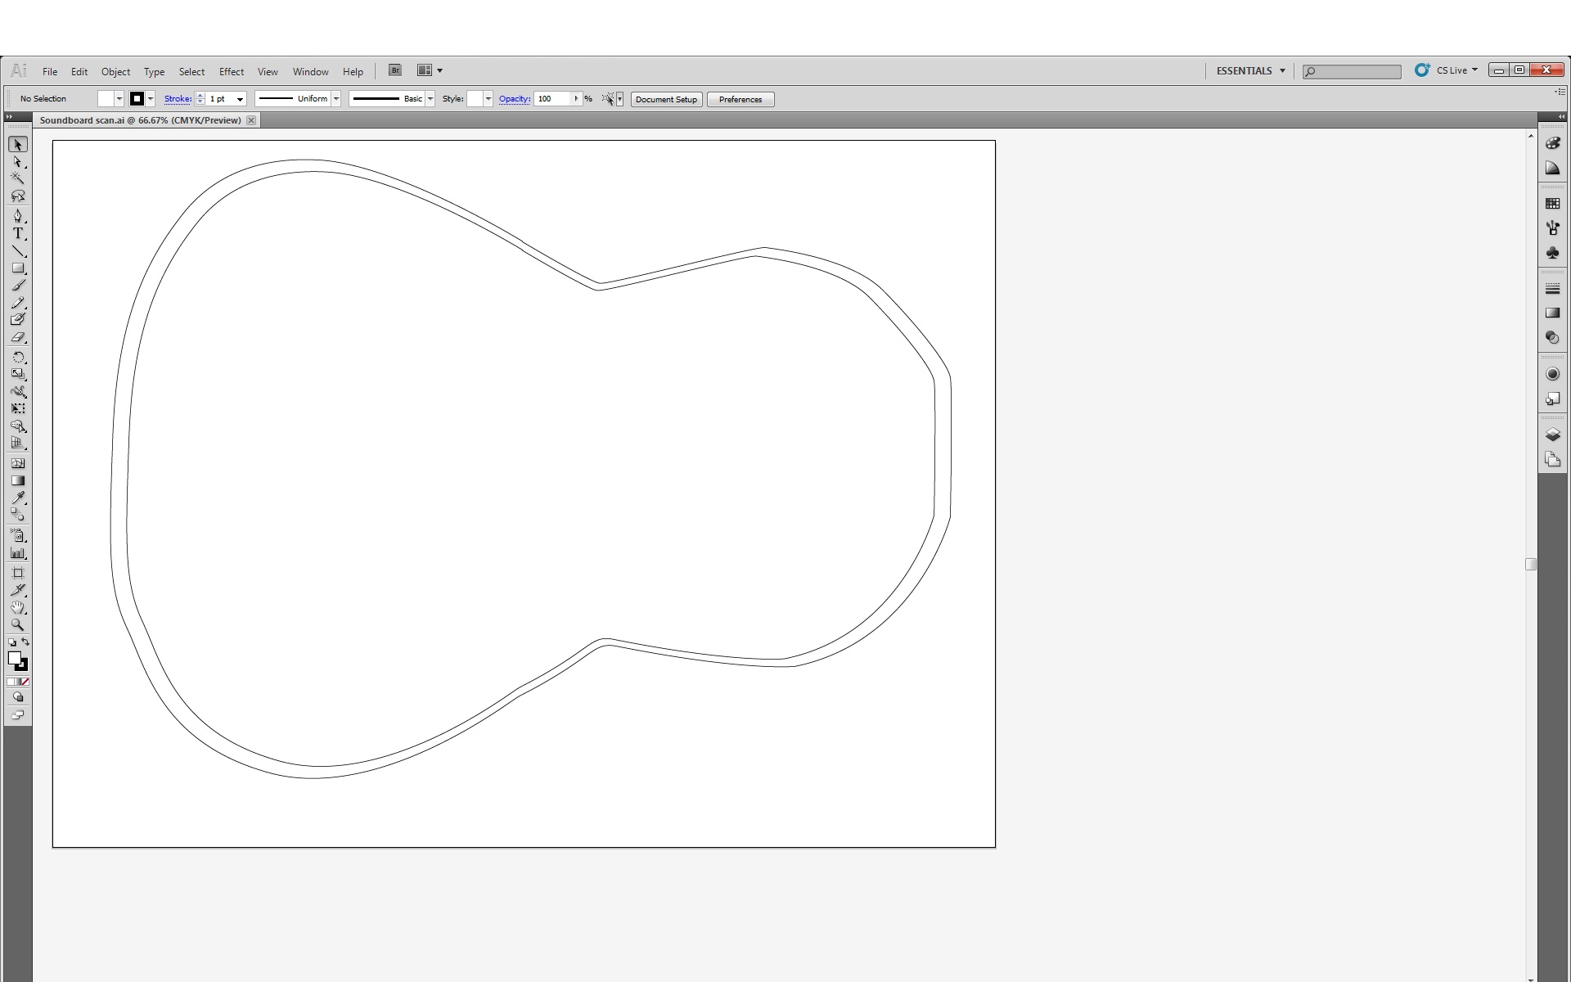Open the Window menu
This screenshot has width=1571, height=982.
pyautogui.click(x=310, y=71)
